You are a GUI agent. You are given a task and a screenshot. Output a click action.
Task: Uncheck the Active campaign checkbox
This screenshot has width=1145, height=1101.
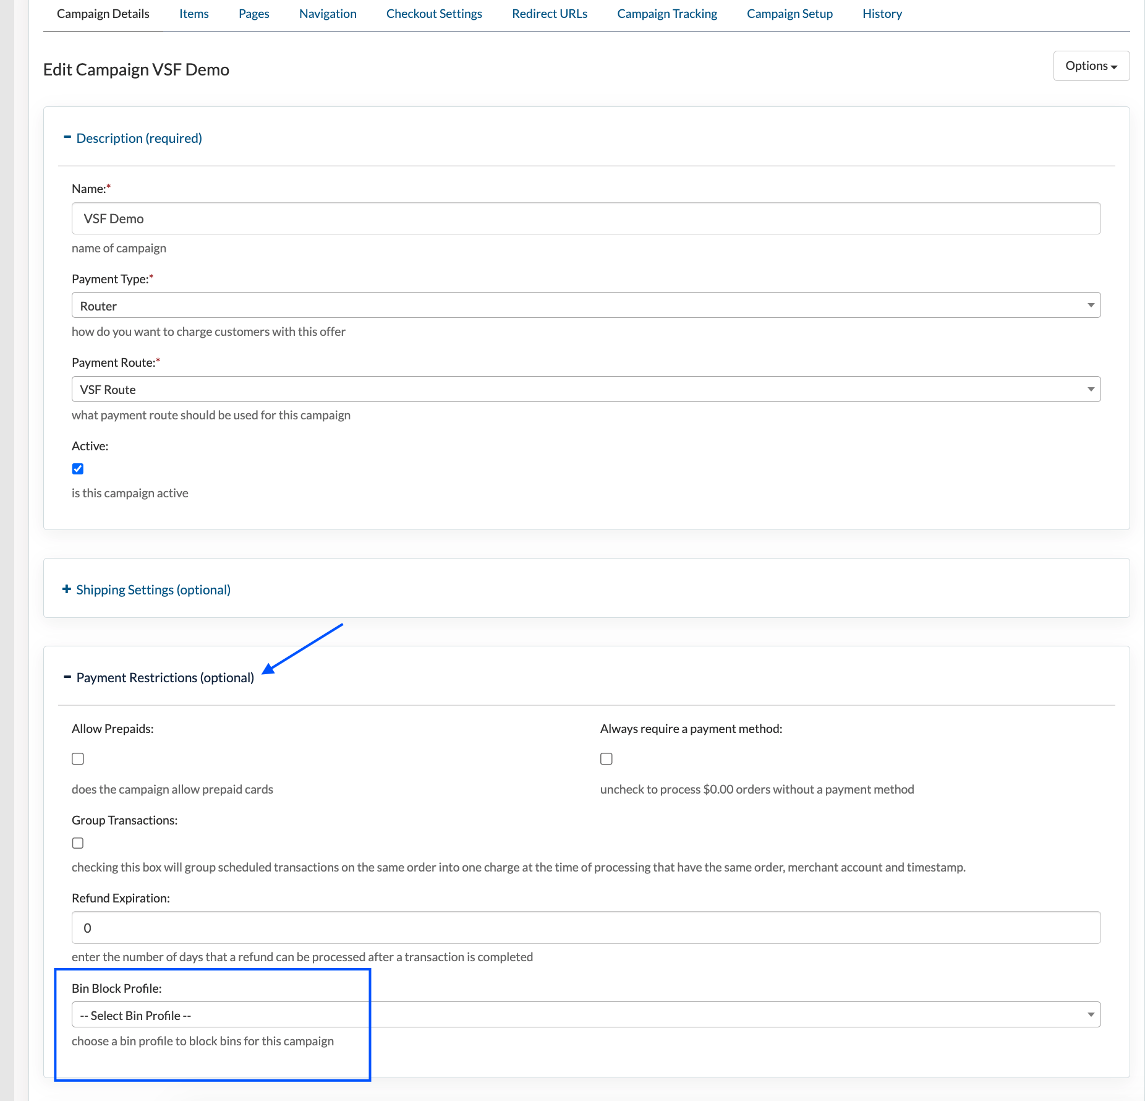[x=78, y=469]
